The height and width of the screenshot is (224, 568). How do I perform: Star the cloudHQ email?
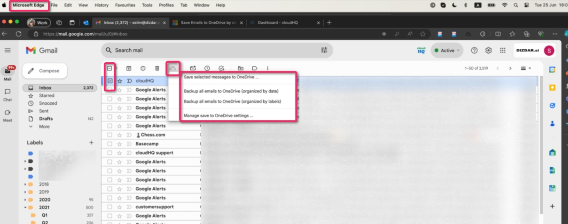click(120, 81)
